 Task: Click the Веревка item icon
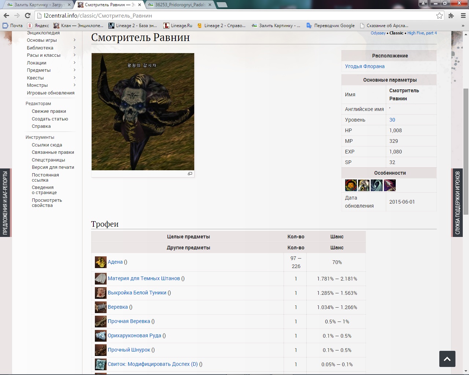101,307
